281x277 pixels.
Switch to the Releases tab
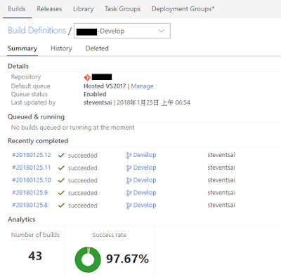[49, 9]
